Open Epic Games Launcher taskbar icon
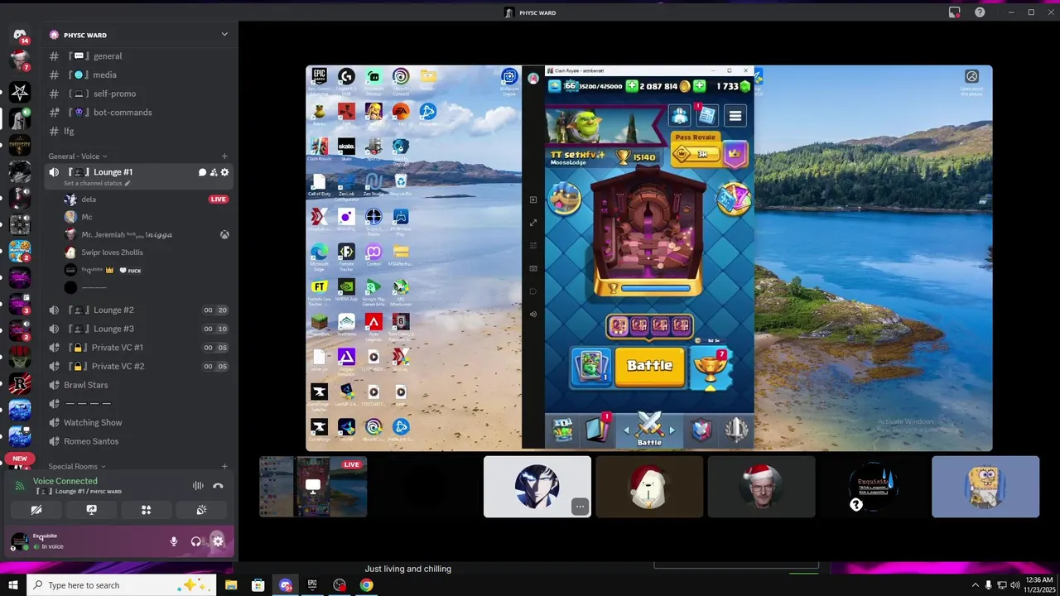1060x596 pixels. pos(312,585)
